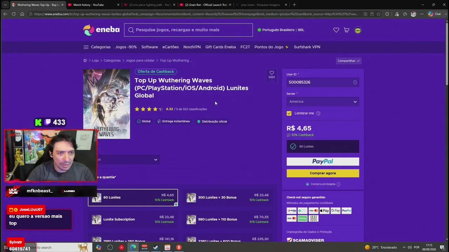Open the Eneba home logo
This screenshot has height=252, width=449.
click(x=101, y=30)
